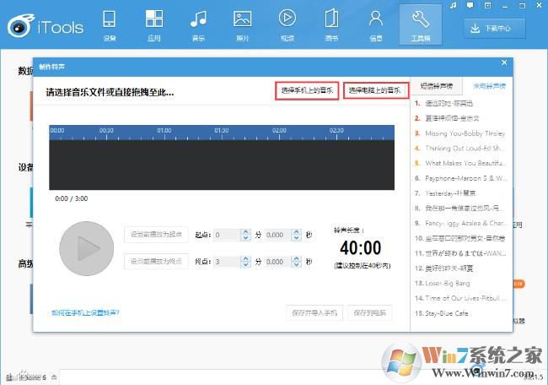Open the 图书 (Books) section icon
The height and width of the screenshot is (385, 548).
point(331,24)
